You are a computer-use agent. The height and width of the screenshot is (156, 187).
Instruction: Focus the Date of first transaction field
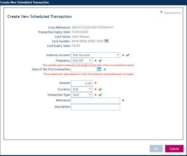pyautogui.click(x=84, y=69)
